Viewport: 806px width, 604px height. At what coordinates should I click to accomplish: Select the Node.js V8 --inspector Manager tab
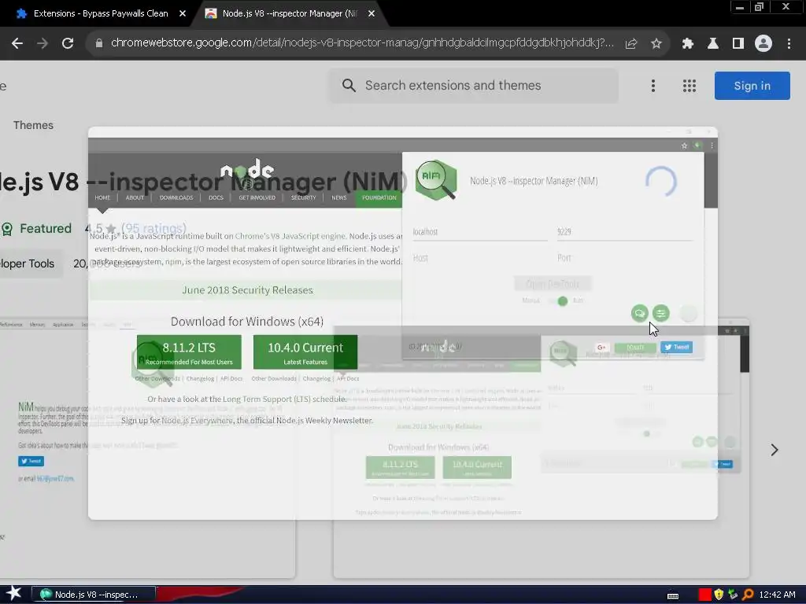tap(290, 14)
